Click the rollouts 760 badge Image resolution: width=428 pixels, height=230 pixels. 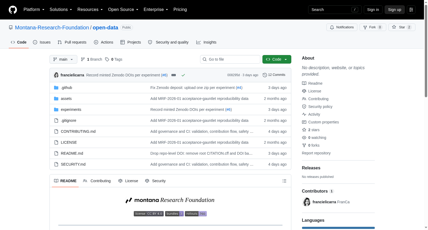pyautogui.click(x=196, y=214)
